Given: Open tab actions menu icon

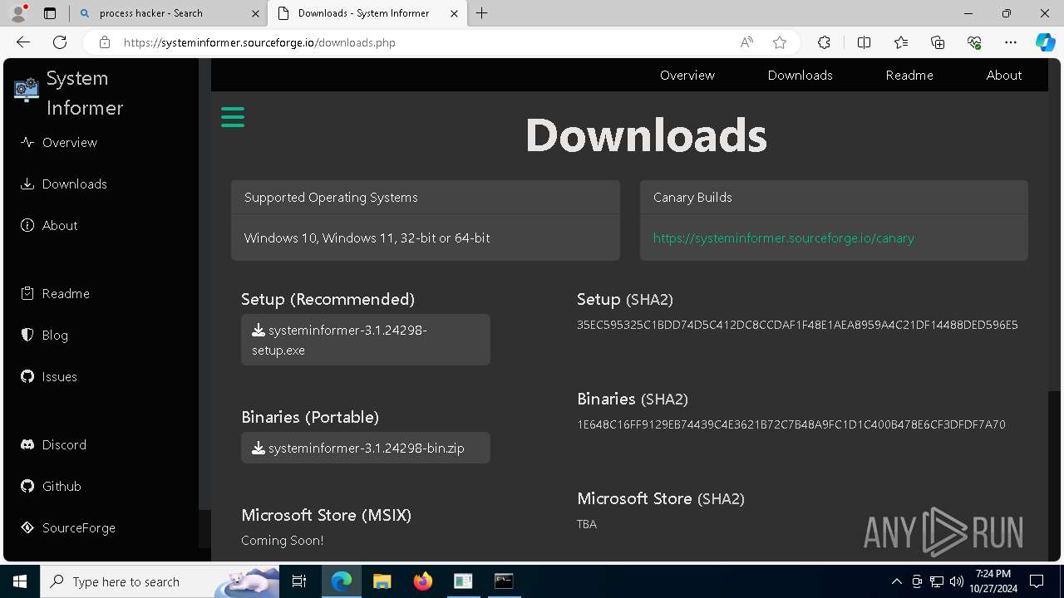Looking at the screenshot, I should pyautogui.click(x=50, y=13).
